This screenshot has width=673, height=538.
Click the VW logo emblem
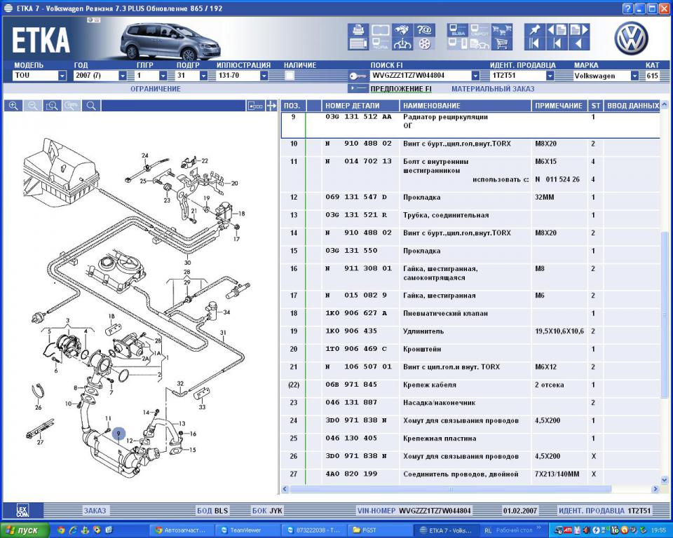point(631,39)
